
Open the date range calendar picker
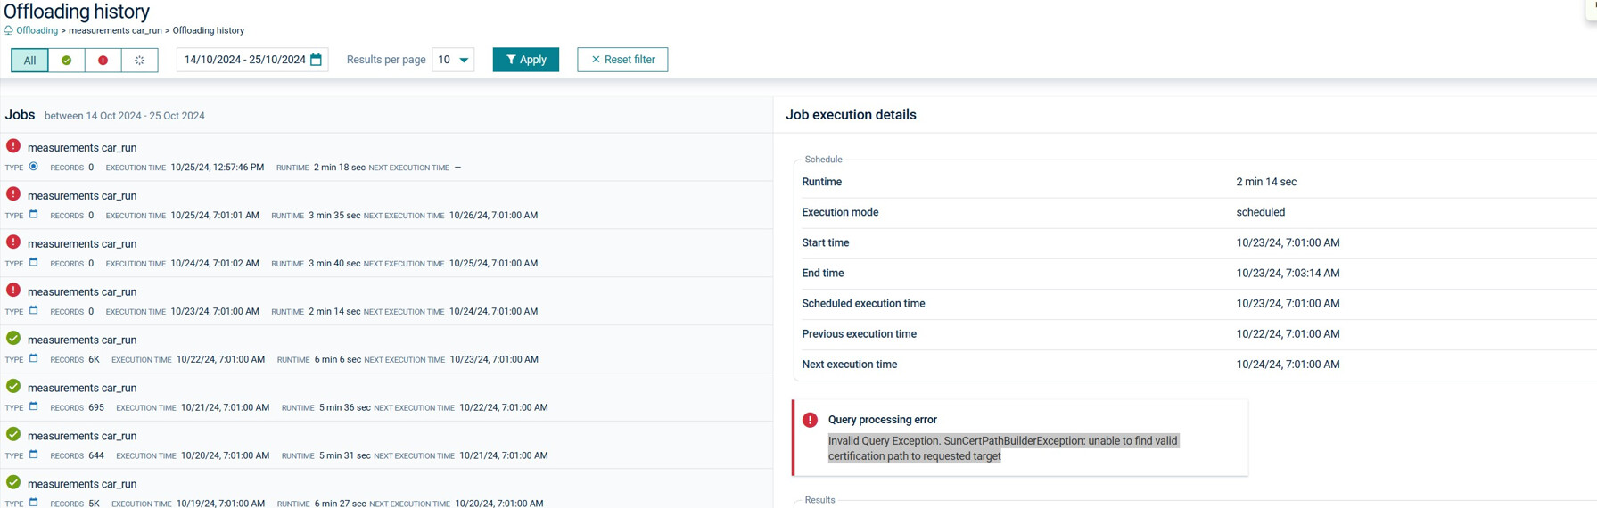316,60
